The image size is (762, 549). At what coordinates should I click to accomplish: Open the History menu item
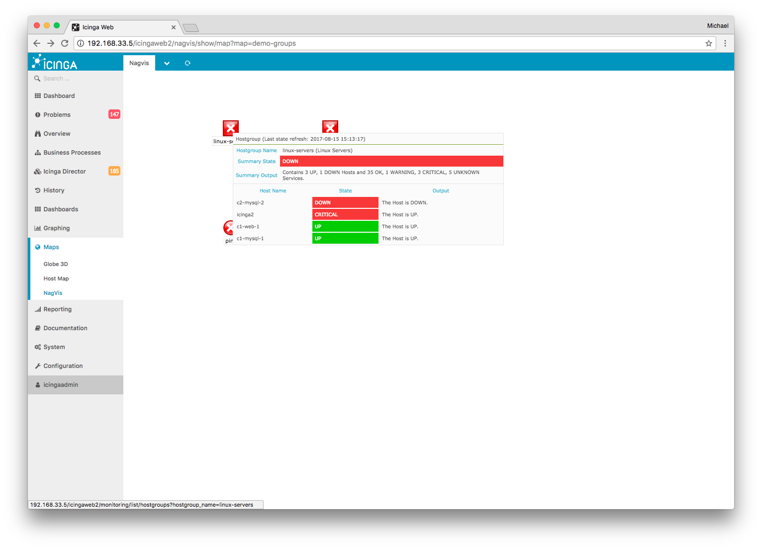pyautogui.click(x=76, y=190)
